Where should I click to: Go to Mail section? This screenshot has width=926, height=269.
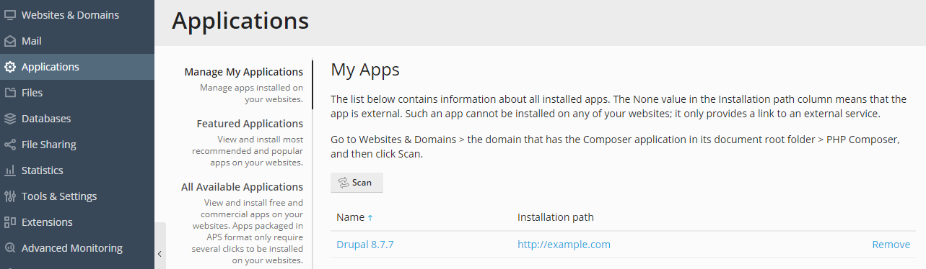coord(77,41)
